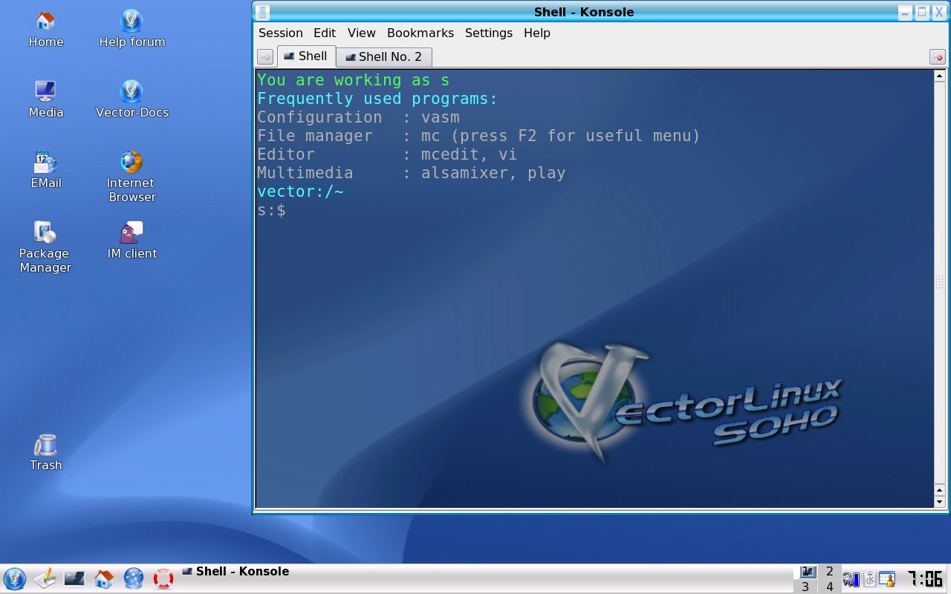The height and width of the screenshot is (594, 951).
Task: Open the Klipper clipboard tray icon
Action: pos(869,579)
